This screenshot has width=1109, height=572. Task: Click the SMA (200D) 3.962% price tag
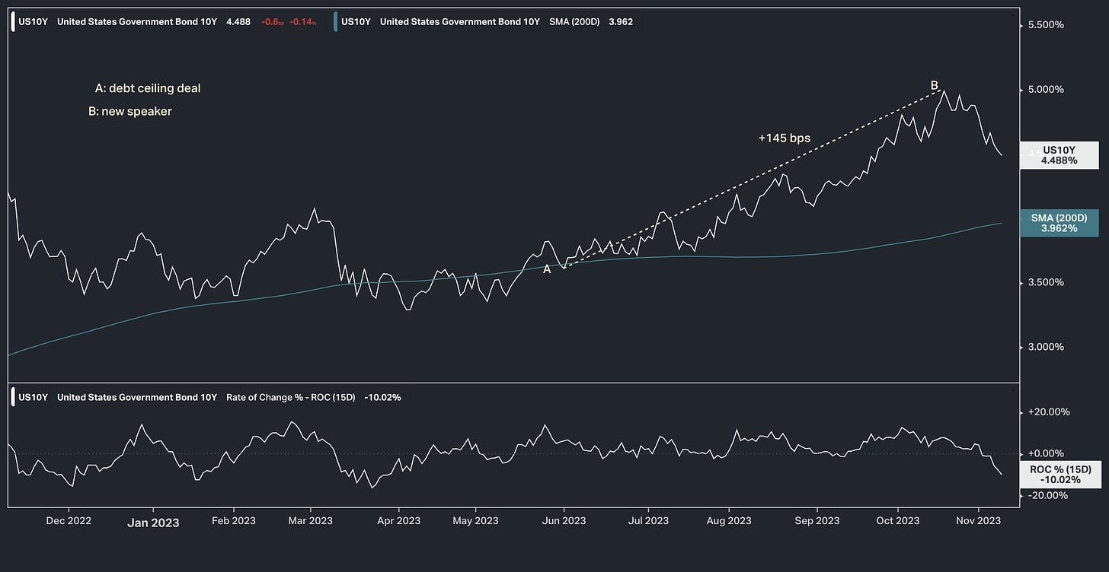pos(1059,223)
